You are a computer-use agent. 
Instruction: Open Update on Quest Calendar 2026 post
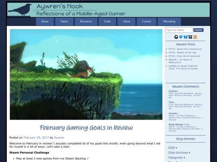[183, 67]
